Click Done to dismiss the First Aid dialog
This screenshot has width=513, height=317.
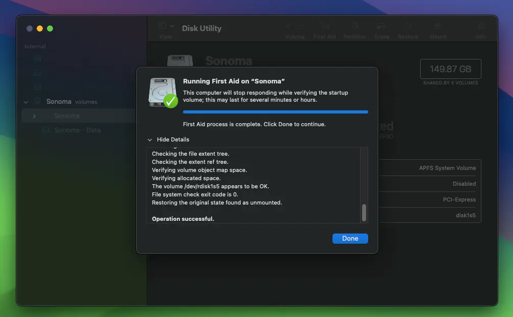tap(350, 238)
